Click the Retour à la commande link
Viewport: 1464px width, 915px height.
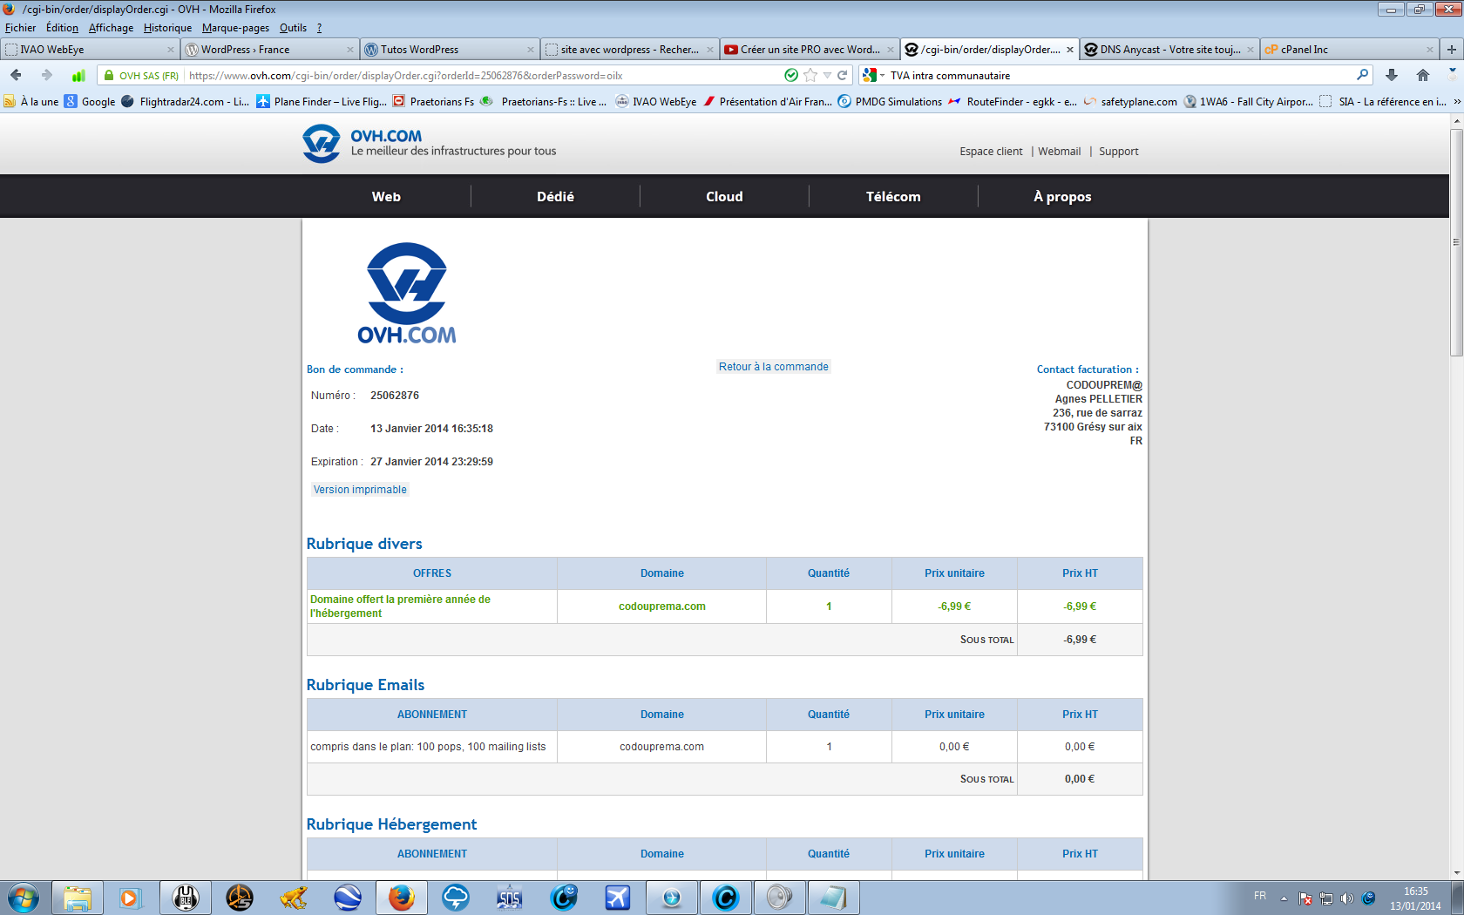(774, 367)
